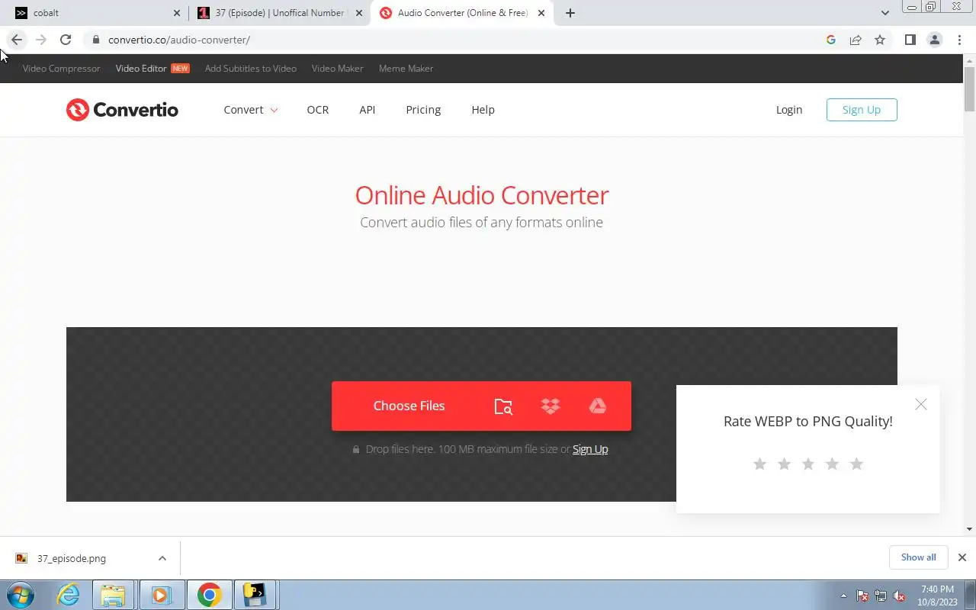Open Chrome three-dot menu
976x610 pixels.
tap(959, 40)
